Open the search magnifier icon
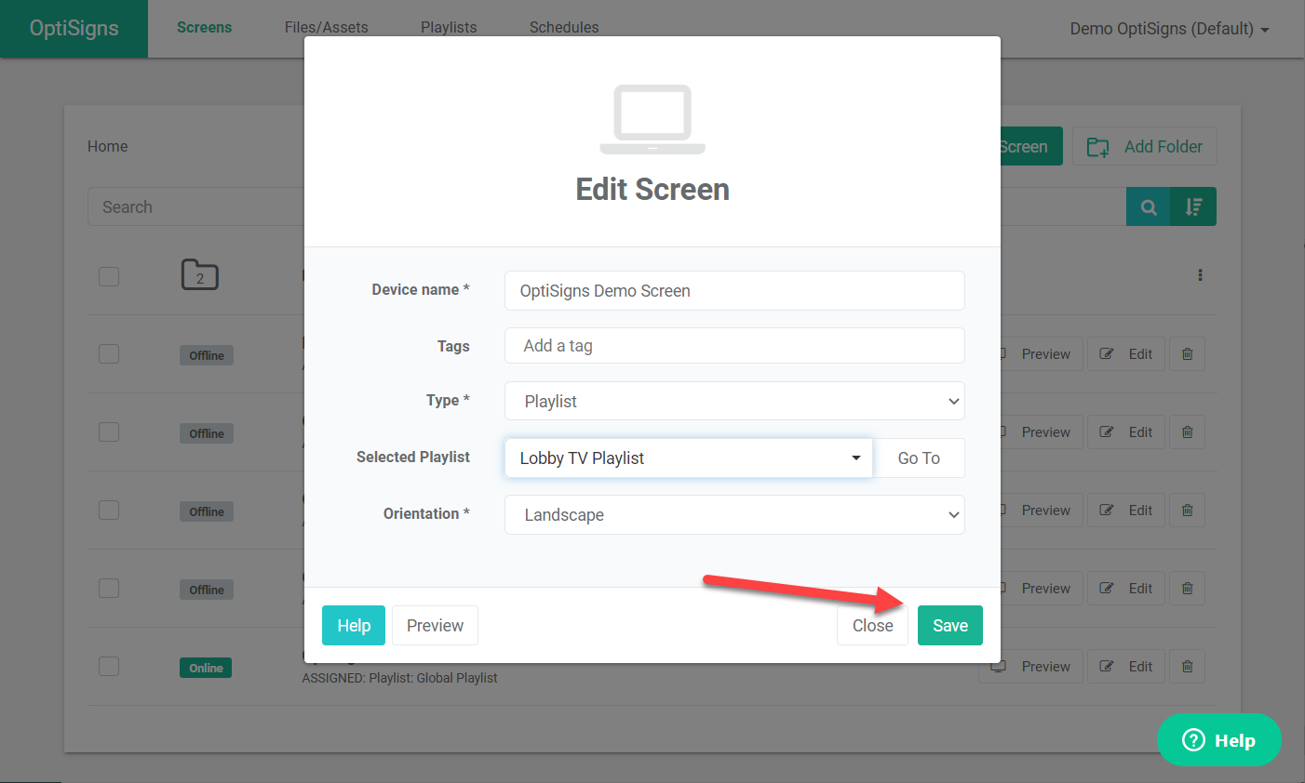This screenshot has height=783, width=1305. (x=1148, y=206)
